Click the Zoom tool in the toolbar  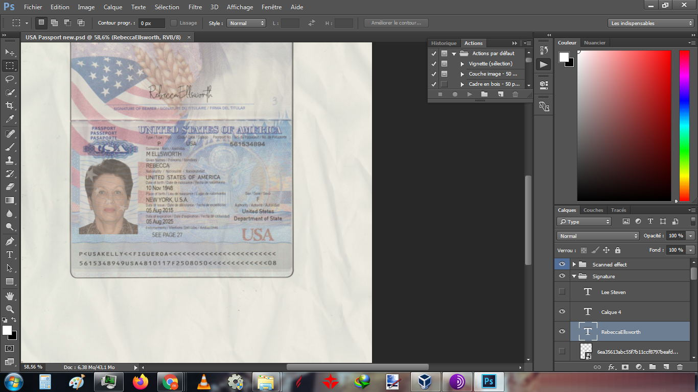tap(10, 309)
